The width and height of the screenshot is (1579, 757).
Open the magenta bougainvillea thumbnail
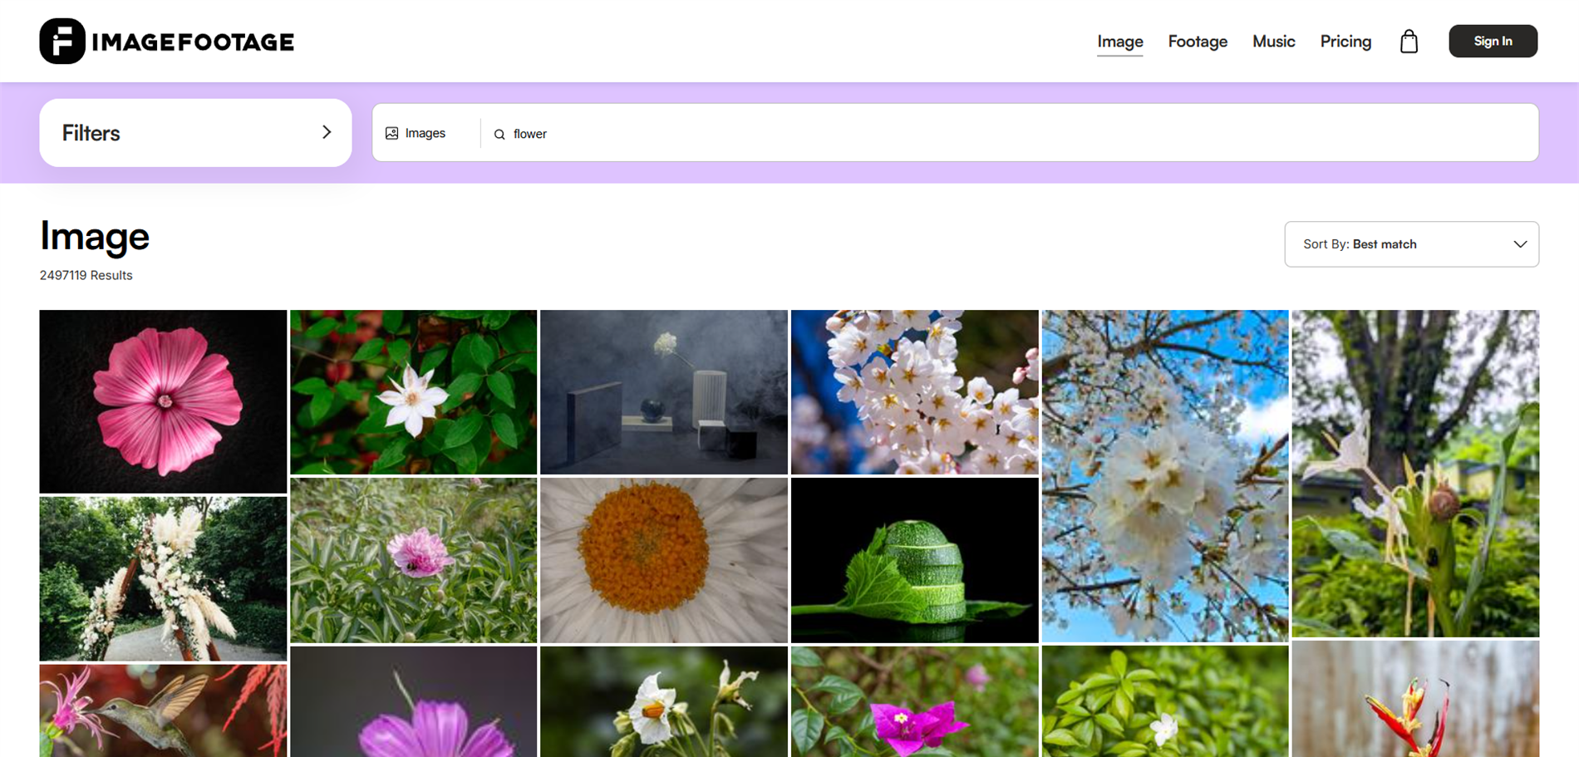click(x=914, y=701)
